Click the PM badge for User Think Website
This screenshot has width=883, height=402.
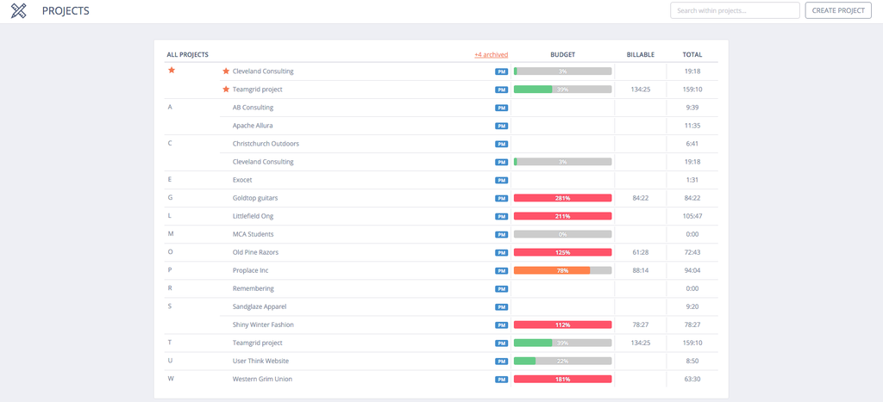click(x=501, y=362)
